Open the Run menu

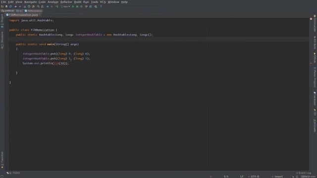point(86,2)
